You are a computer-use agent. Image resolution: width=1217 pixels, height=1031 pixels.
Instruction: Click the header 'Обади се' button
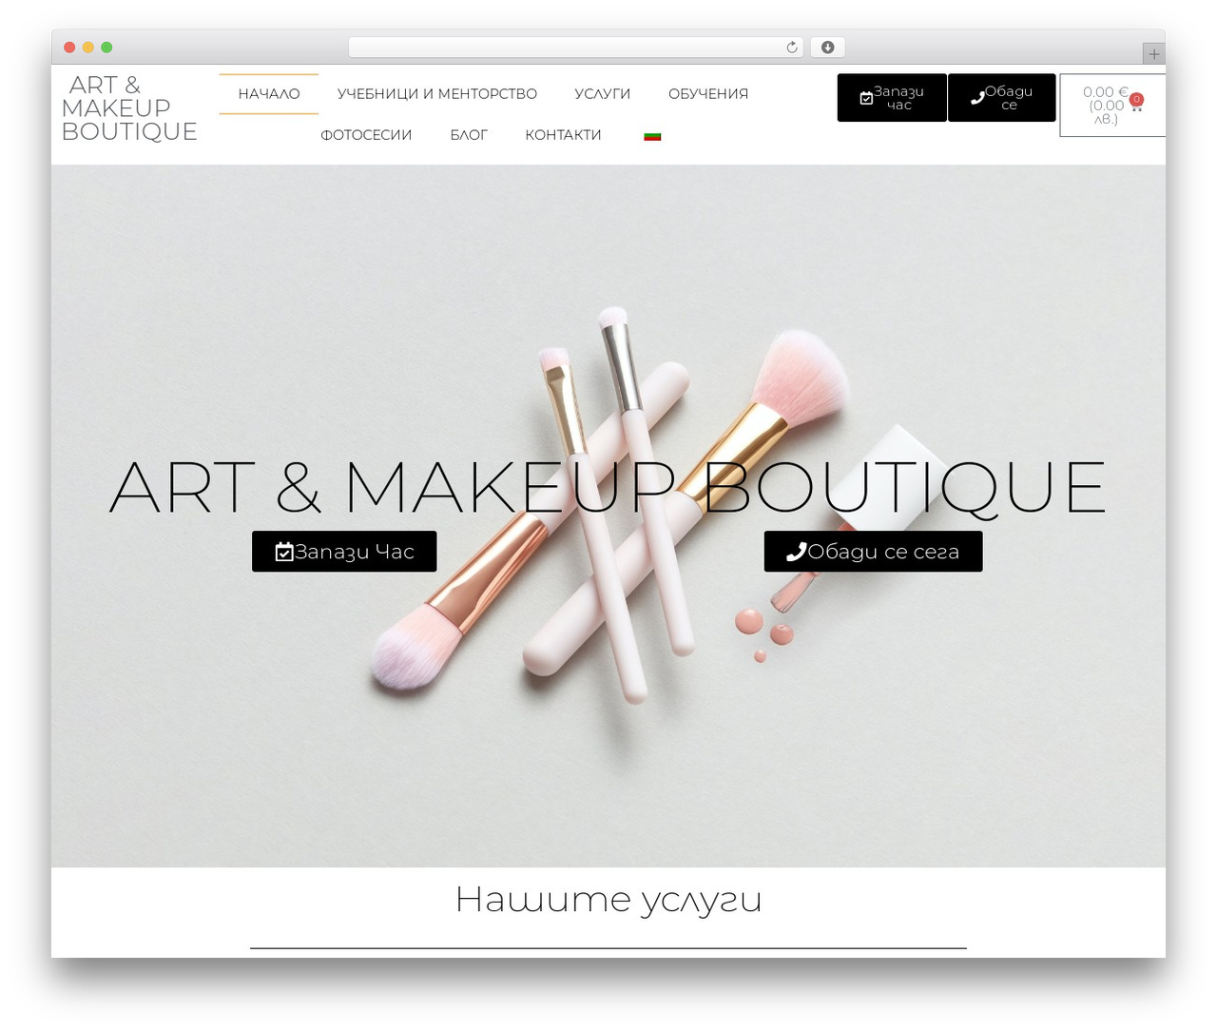[x=1001, y=98]
